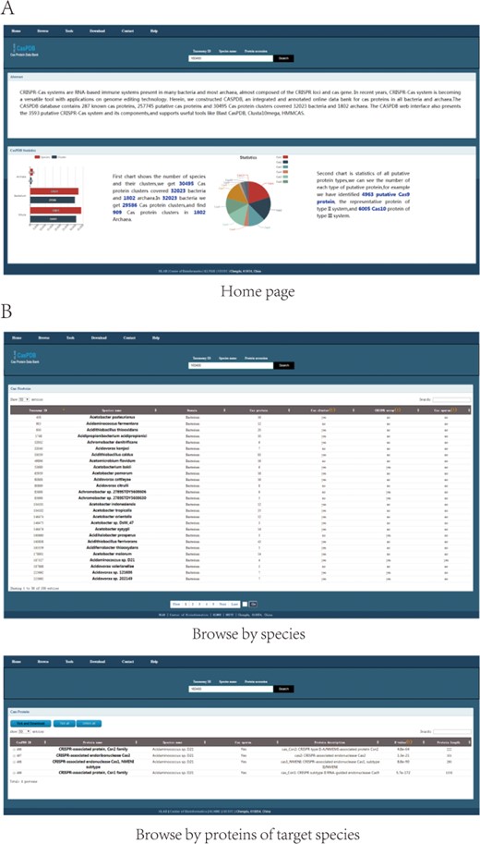
Task: Click Search button in proteins of target species screenshot
Action: tap(283, 689)
